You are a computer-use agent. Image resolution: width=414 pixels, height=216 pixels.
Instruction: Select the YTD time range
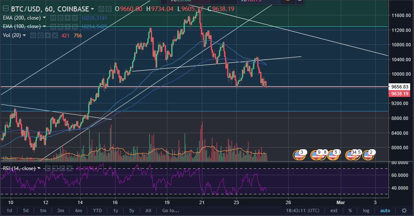(x=97, y=210)
